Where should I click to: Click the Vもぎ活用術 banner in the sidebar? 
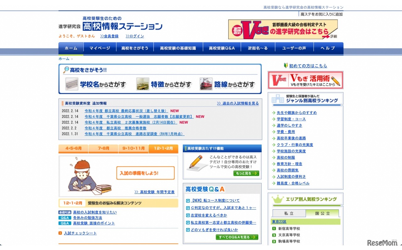(305, 80)
